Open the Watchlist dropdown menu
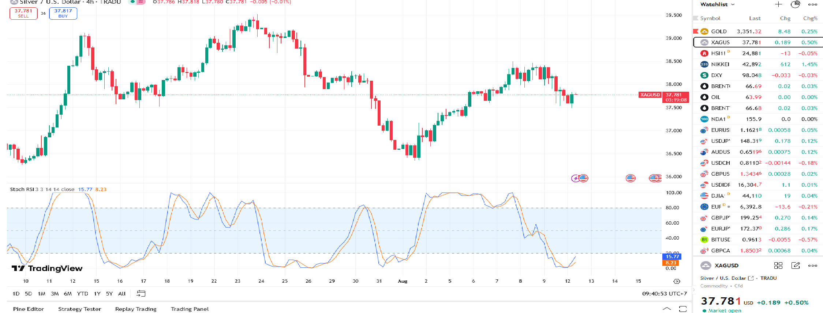823x313 pixels. (717, 4)
